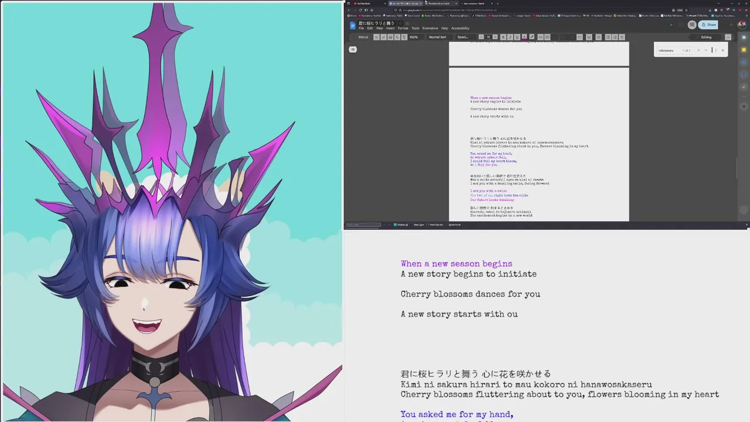Show the document outline icon
This screenshot has width=750, height=422.
point(353,49)
